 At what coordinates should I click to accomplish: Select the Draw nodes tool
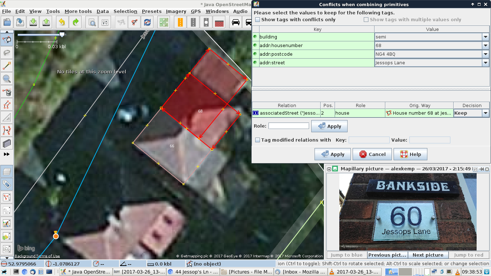click(x=7, y=66)
